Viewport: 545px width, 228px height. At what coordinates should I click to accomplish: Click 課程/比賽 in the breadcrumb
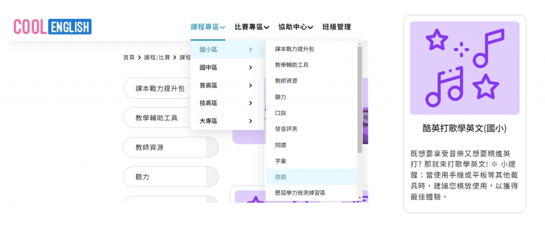pos(157,57)
